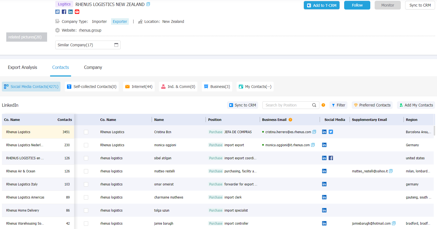Click the Monitor button
This screenshot has width=437, height=229.
tap(388, 5)
